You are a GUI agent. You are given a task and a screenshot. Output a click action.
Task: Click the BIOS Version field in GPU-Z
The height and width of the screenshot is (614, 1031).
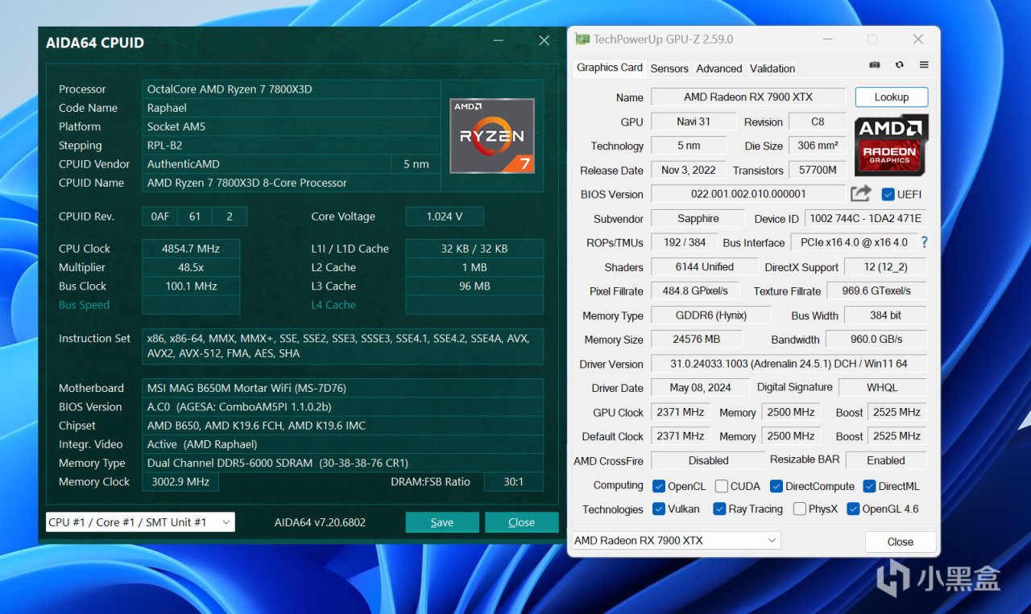click(x=748, y=194)
